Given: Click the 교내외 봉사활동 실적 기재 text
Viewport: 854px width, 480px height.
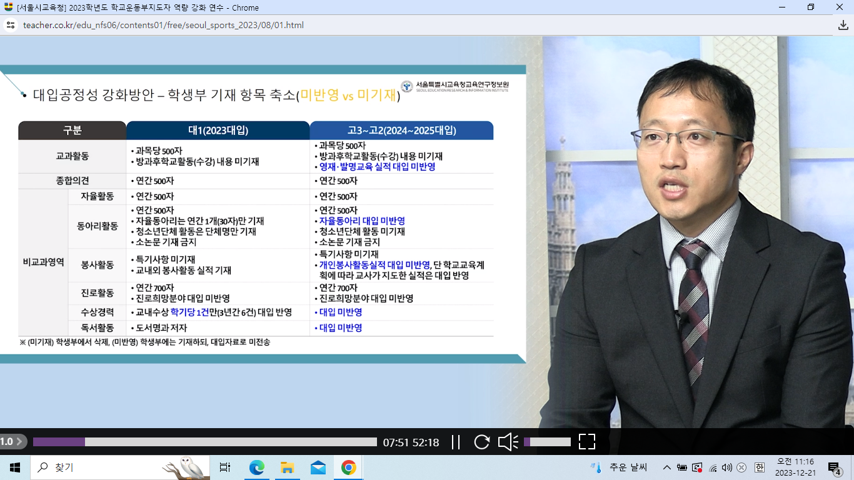Looking at the screenshot, I should (183, 271).
